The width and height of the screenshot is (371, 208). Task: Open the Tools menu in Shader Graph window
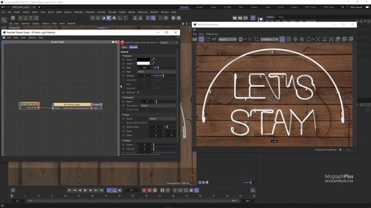pyautogui.click(x=23, y=38)
